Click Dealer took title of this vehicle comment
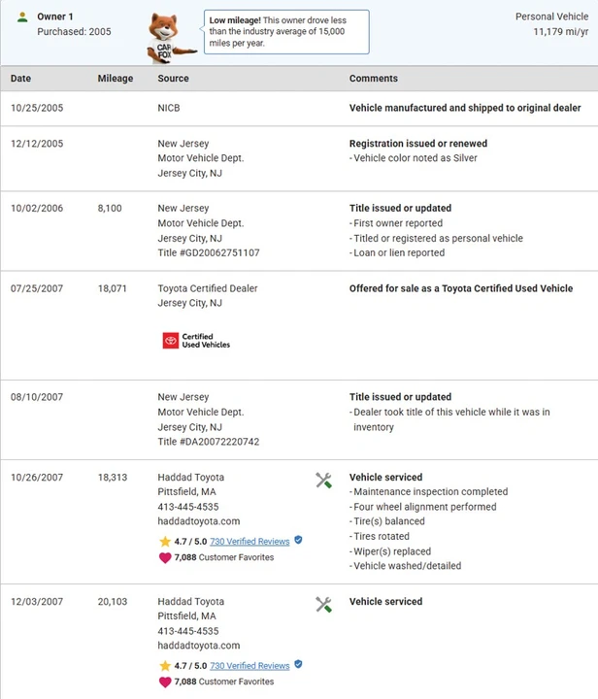Image resolution: width=598 pixels, height=699 pixels. pyautogui.click(x=451, y=419)
